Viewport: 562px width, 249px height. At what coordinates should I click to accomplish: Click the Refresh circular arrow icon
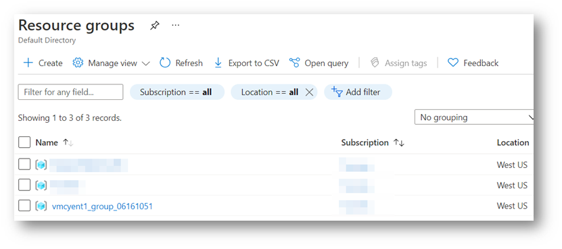click(x=165, y=63)
